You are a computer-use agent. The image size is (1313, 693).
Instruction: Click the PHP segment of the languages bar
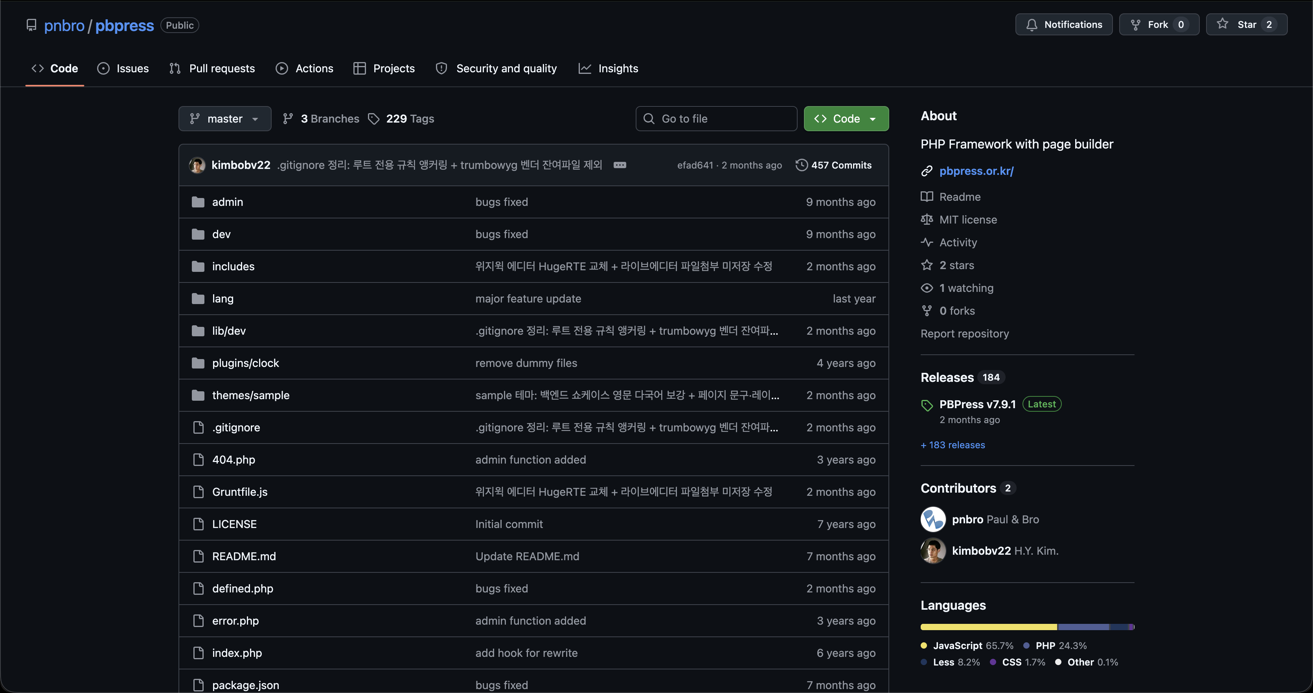pyautogui.click(x=1084, y=627)
